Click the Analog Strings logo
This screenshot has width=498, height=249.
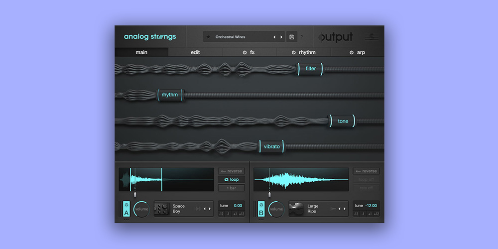point(150,37)
